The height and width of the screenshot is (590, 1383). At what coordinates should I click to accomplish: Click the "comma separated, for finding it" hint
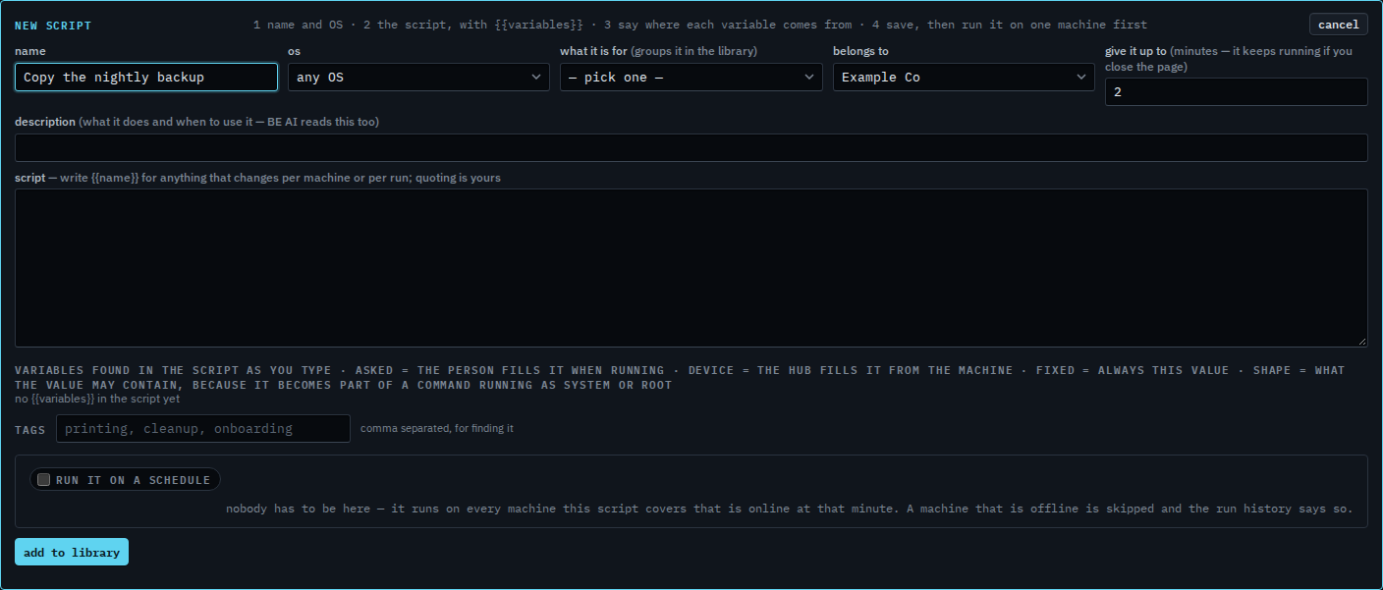(x=436, y=429)
